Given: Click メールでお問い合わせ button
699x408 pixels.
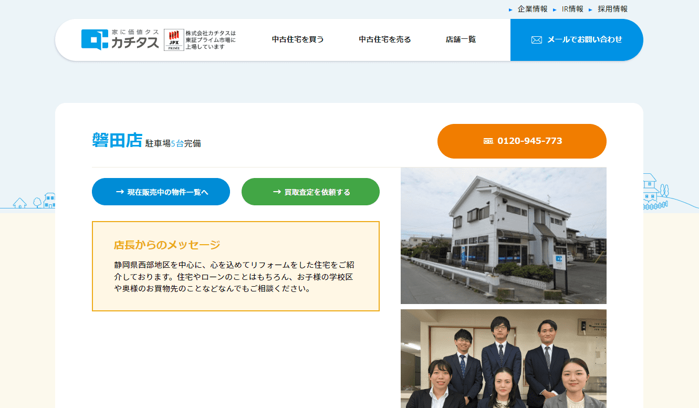Looking at the screenshot, I should (577, 40).
